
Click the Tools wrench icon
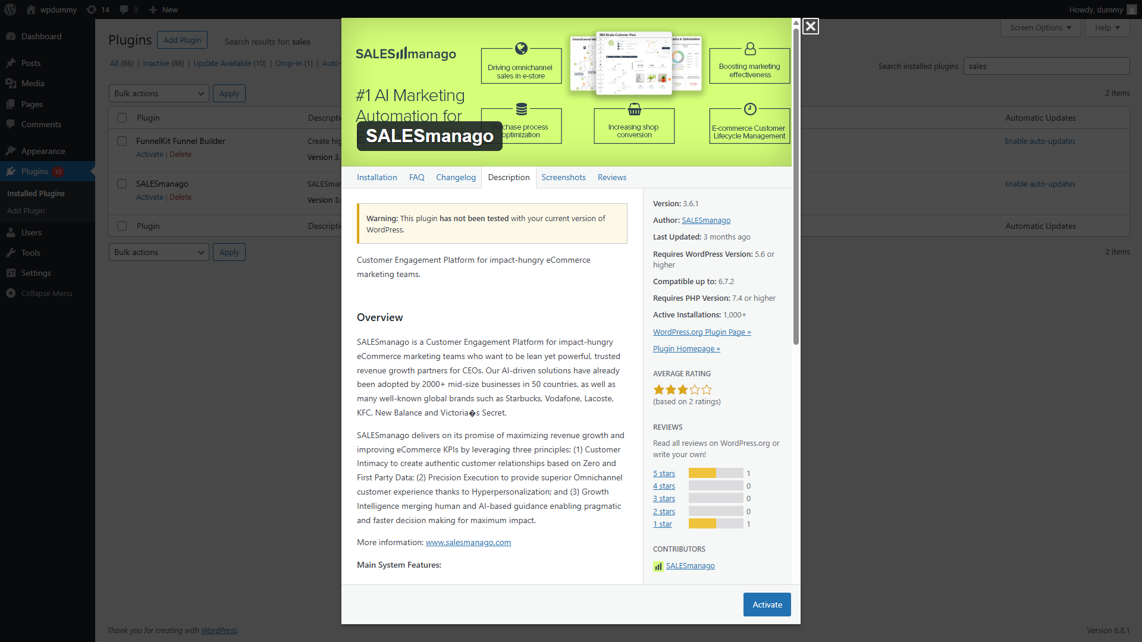coord(11,253)
